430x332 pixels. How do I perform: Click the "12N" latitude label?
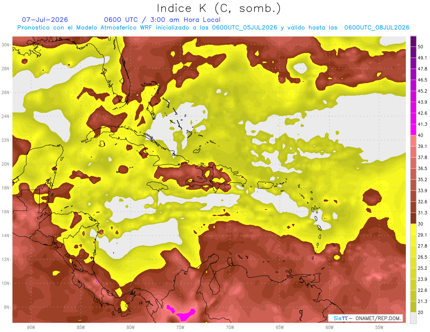click(x=5, y=259)
